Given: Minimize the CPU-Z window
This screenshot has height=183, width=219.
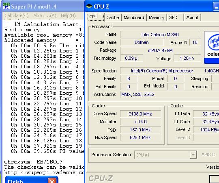Looking at the screenshot, I should [x=216, y=7].
